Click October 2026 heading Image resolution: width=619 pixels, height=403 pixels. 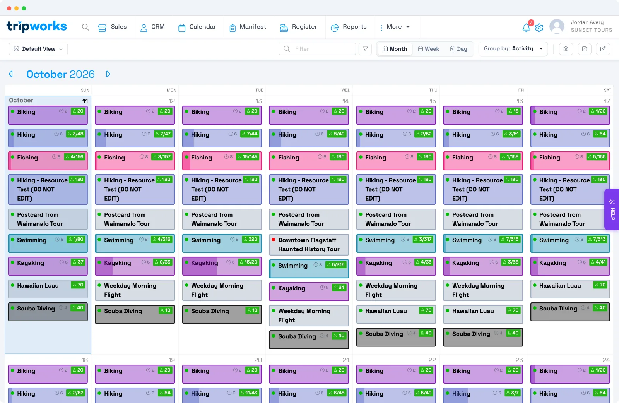(61, 74)
